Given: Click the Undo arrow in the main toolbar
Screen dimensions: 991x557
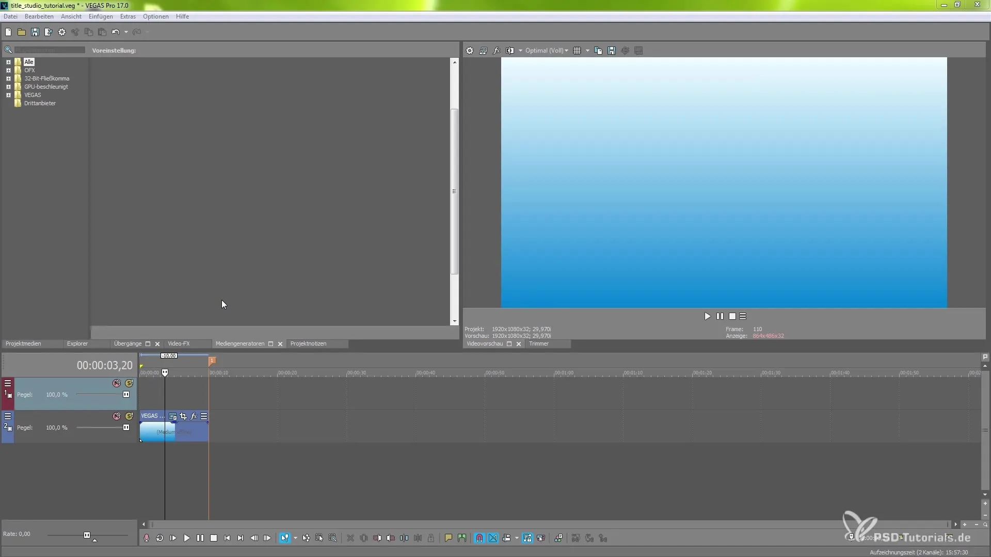Looking at the screenshot, I should click(115, 32).
